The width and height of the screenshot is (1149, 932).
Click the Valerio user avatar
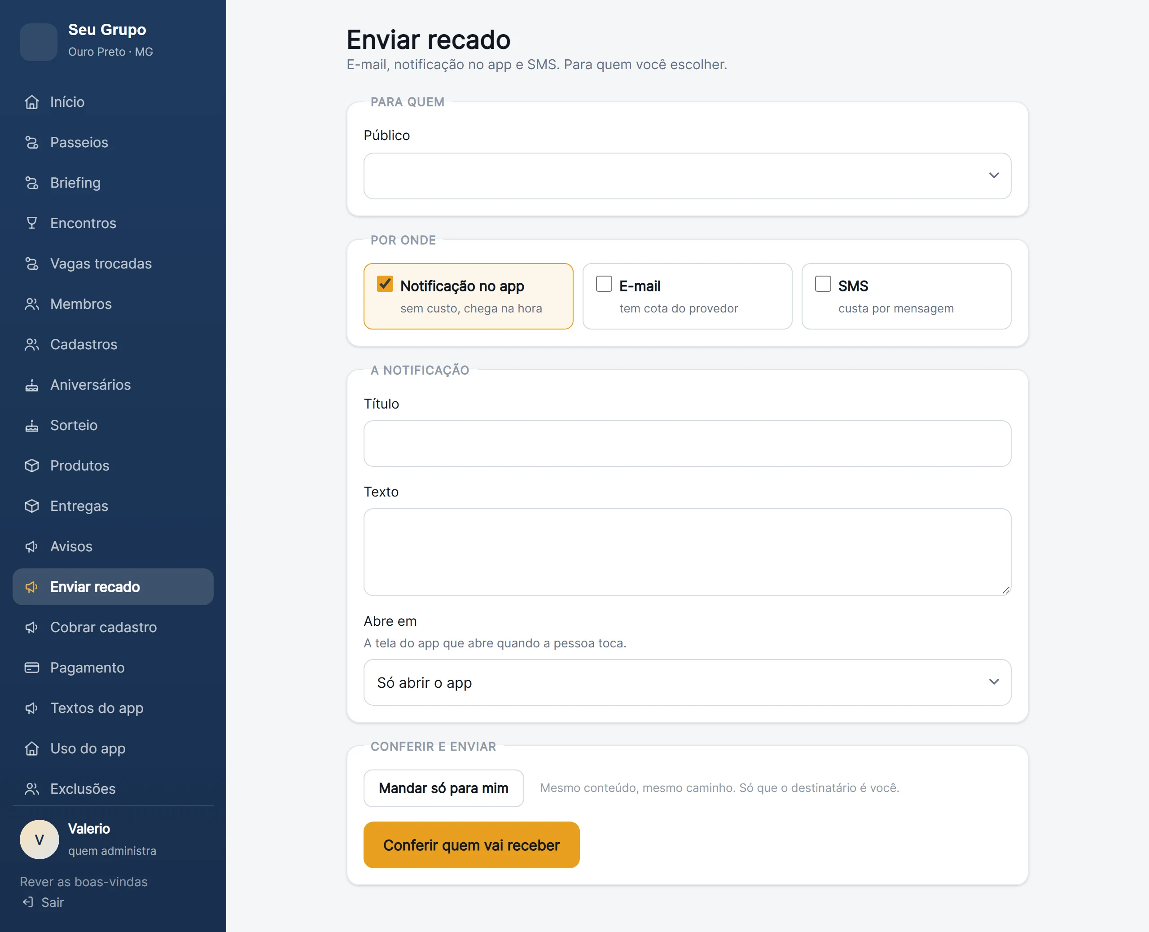coord(39,840)
